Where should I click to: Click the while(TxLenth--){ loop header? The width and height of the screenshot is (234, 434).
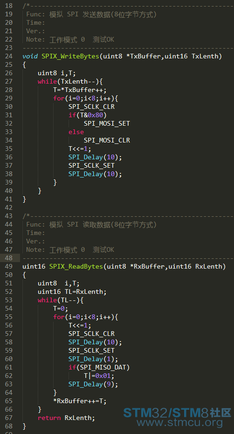coord(70,82)
